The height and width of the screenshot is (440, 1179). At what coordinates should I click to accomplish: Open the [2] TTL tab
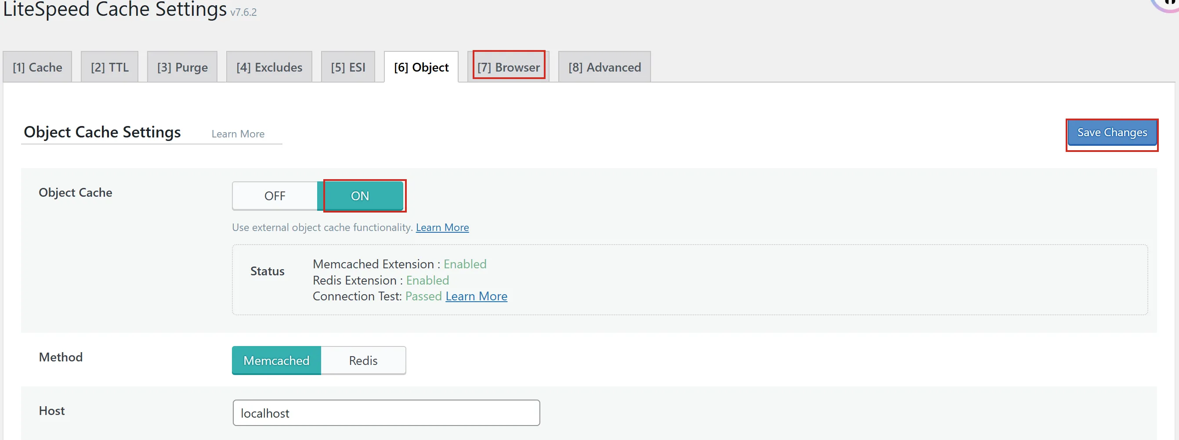(109, 67)
